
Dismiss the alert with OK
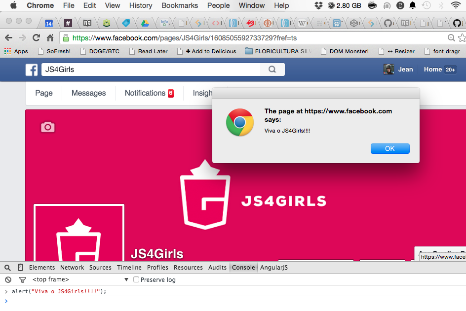point(390,149)
